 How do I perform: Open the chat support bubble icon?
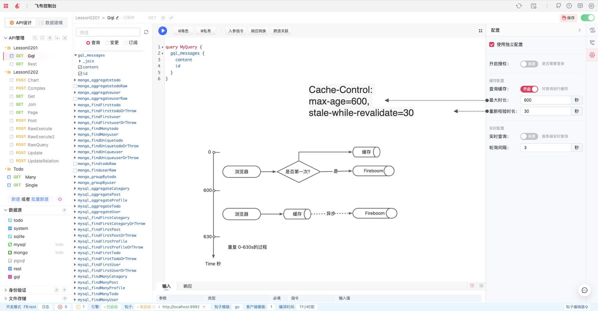coord(584,290)
